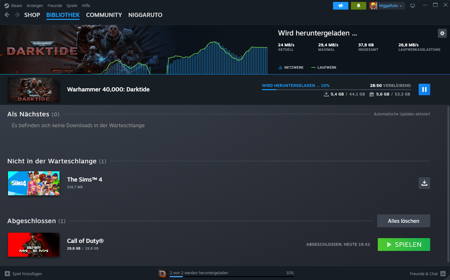Click the Alles löschen button
Image resolution: width=450 pixels, height=280 pixels.
404,221
